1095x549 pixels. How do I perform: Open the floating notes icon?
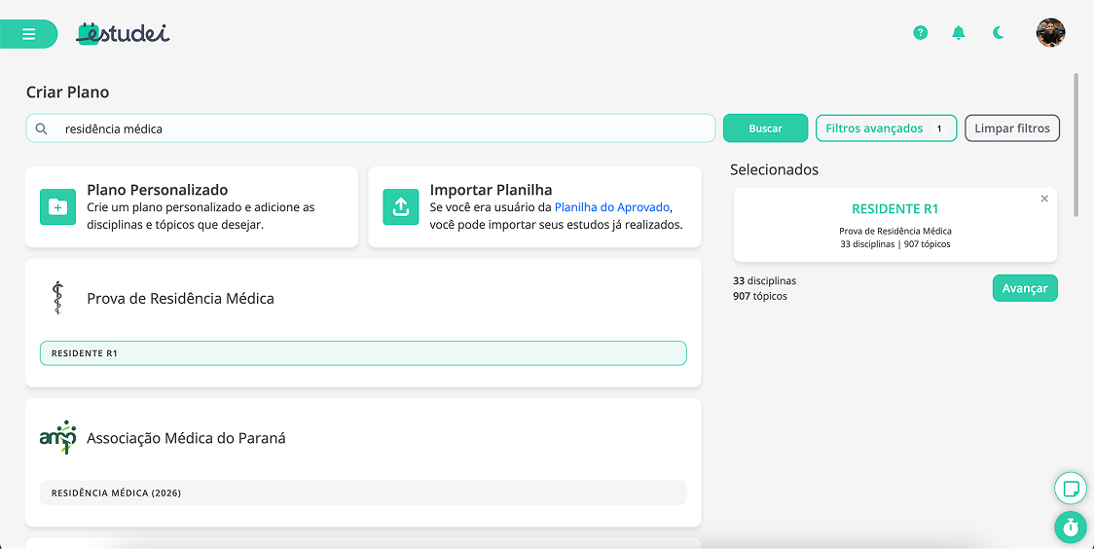[x=1071, y=489]
